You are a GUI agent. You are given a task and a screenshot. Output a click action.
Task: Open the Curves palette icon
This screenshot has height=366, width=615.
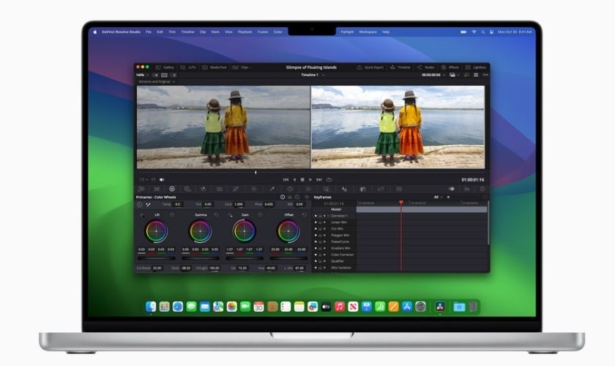235,189
